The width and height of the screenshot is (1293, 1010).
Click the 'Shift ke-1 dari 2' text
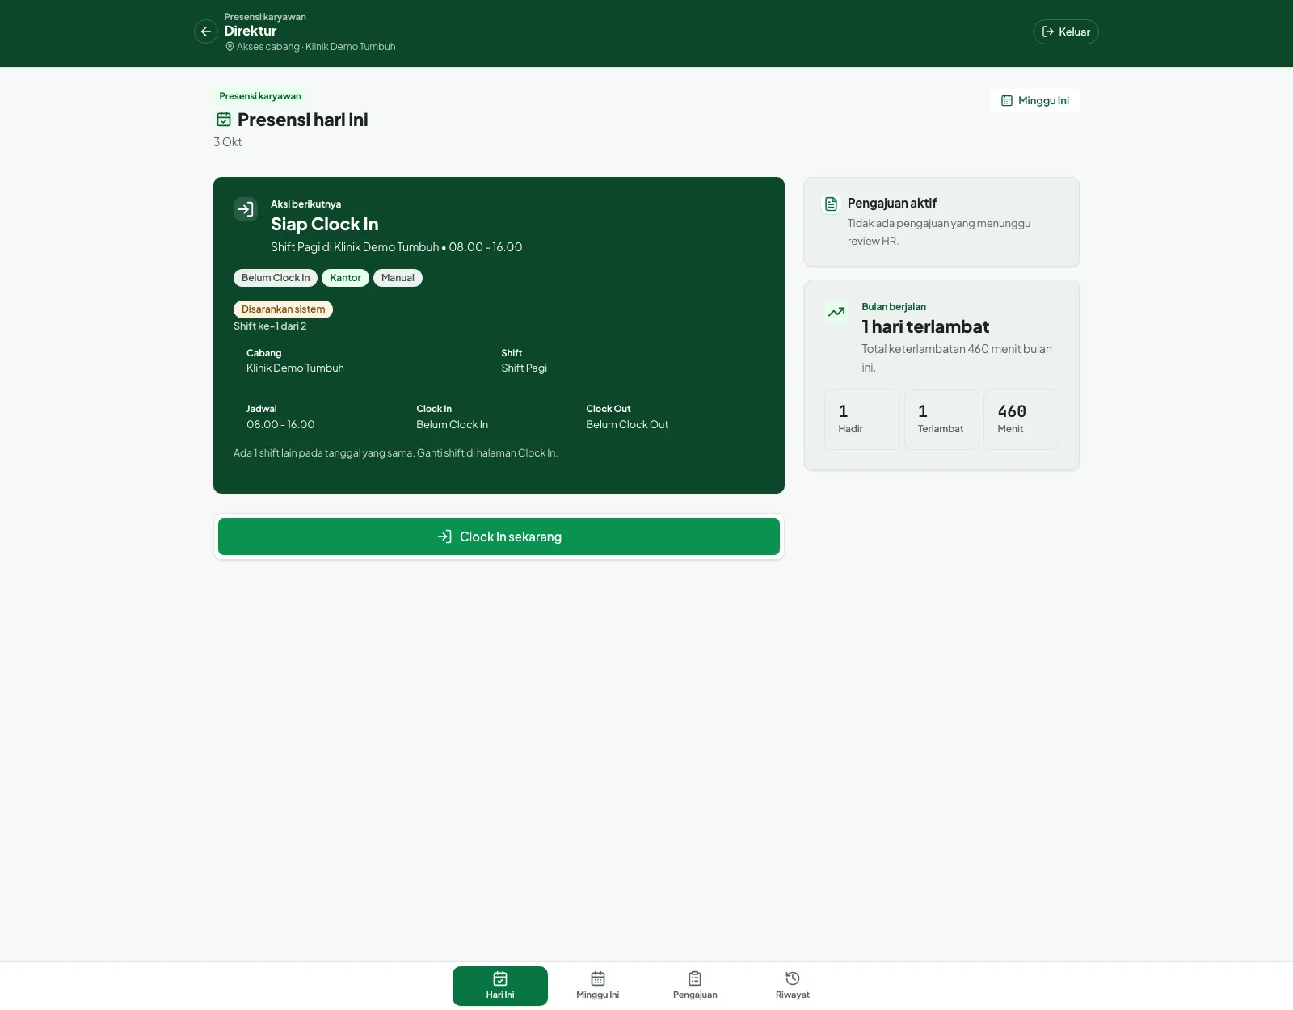click(x=270, y=326)
